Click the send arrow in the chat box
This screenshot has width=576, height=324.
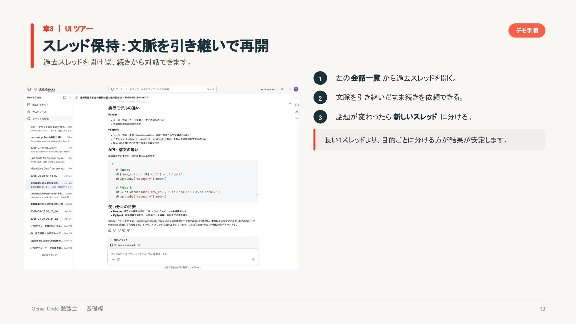point(253,259)
